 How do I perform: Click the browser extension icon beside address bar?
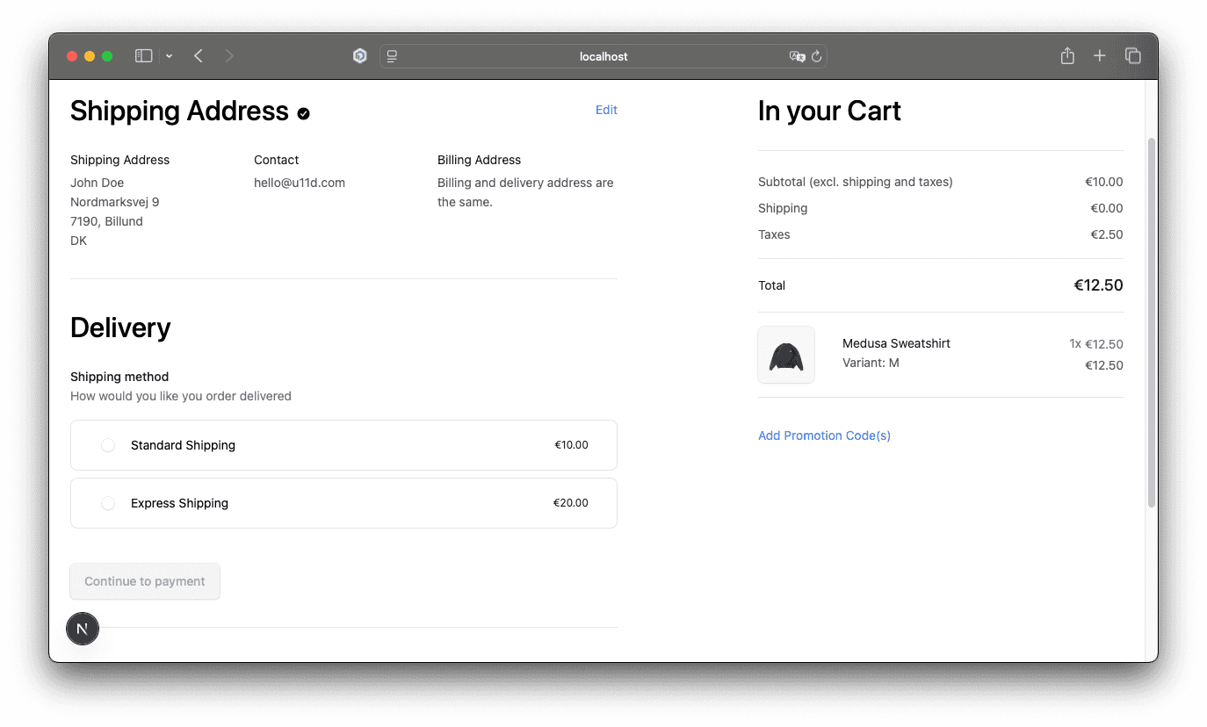coord(359,56)
